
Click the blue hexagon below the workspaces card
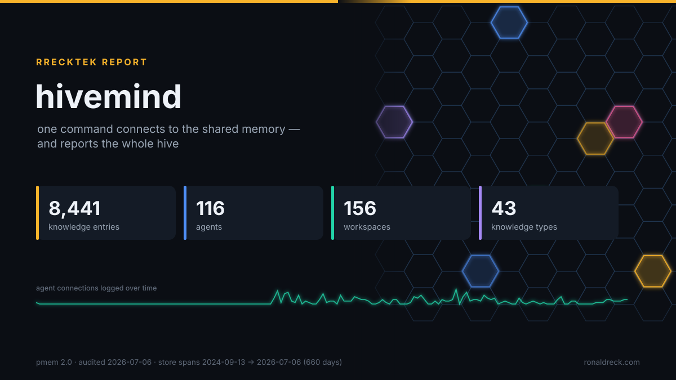click(481, 271)
